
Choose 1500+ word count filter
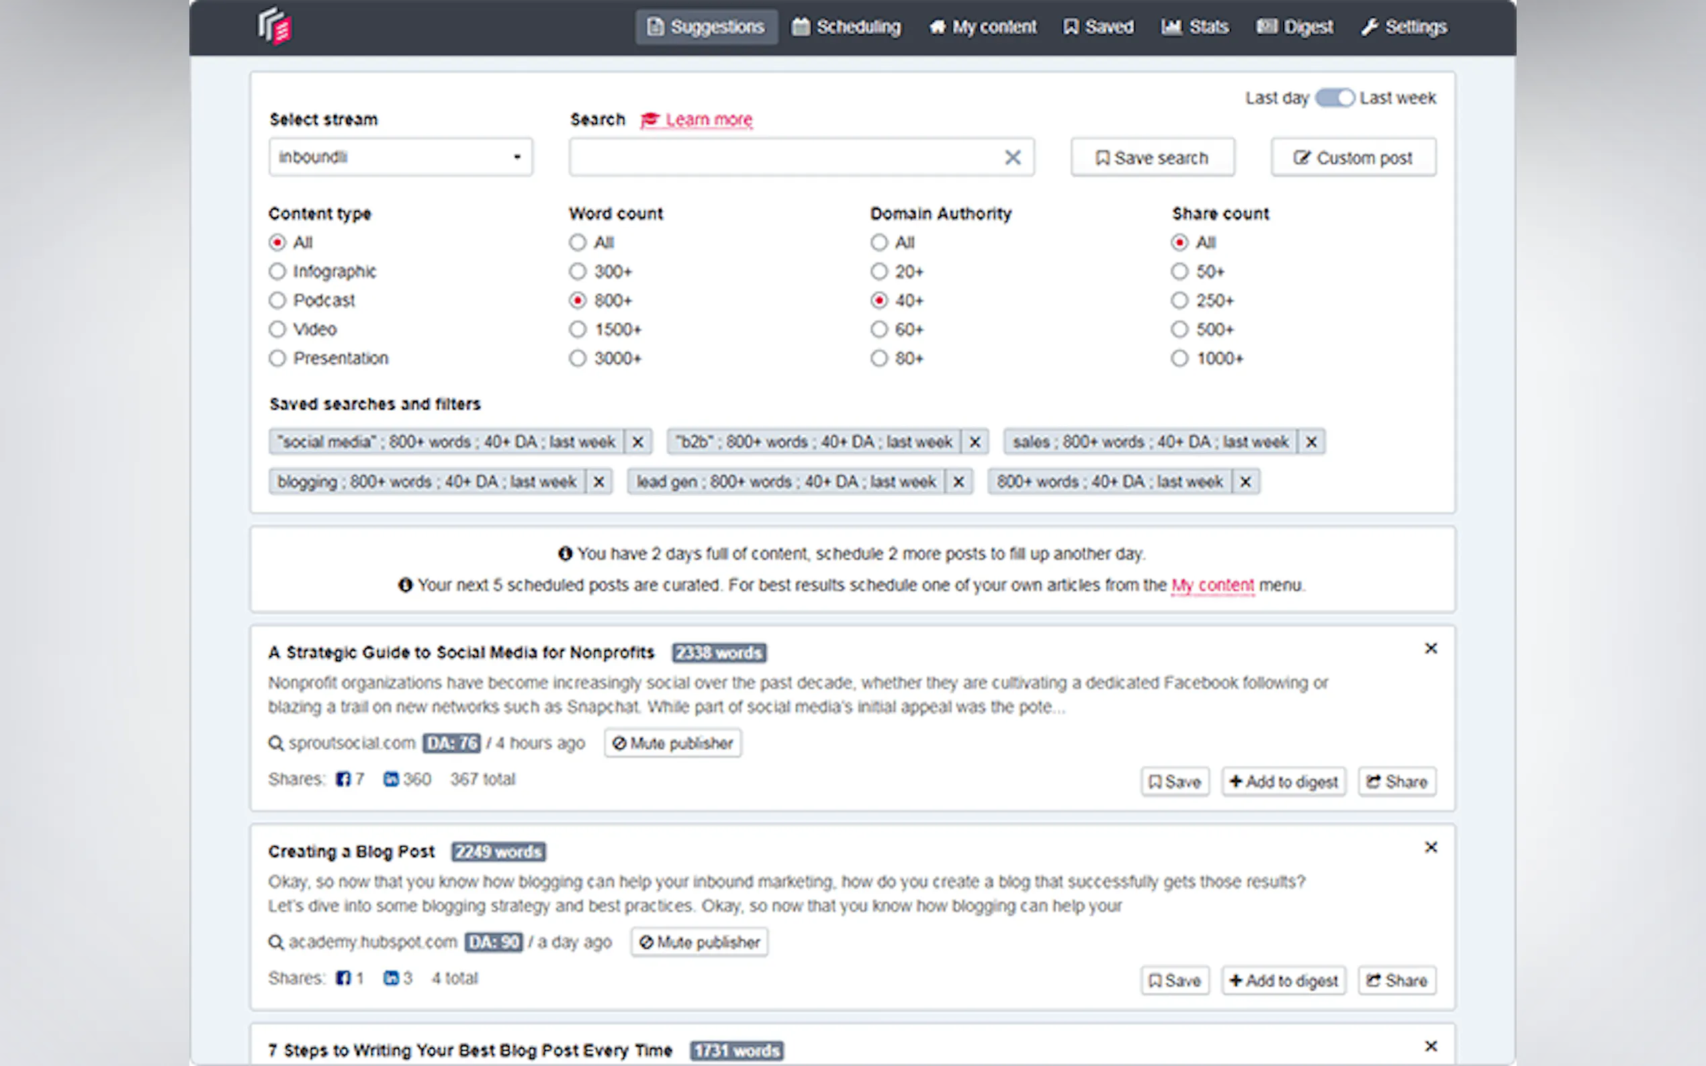coord(578,329)
